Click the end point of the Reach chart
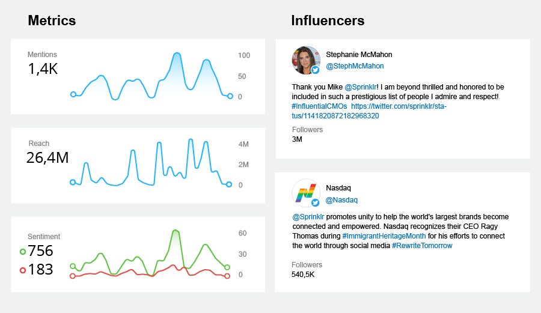Screen dimensions: 541x313 [229, 184]
